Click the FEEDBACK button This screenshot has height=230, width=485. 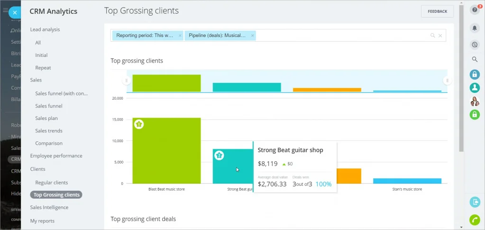click(437, 11)
